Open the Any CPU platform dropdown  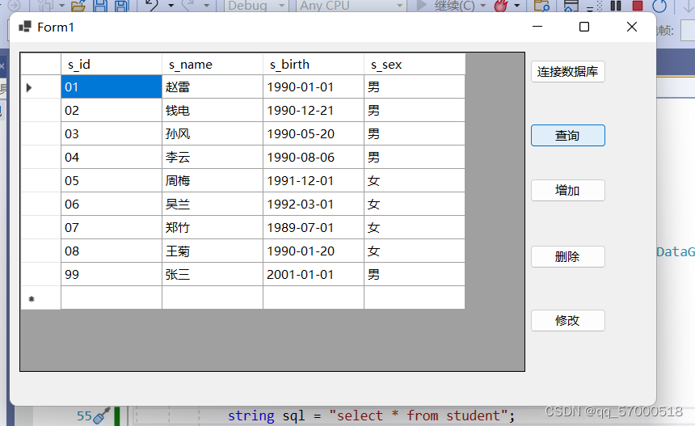(x=351, y=6)
